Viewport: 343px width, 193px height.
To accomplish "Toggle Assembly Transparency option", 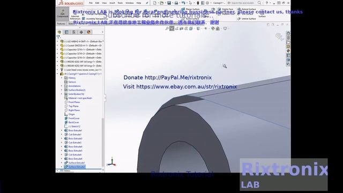I will 95,19.
